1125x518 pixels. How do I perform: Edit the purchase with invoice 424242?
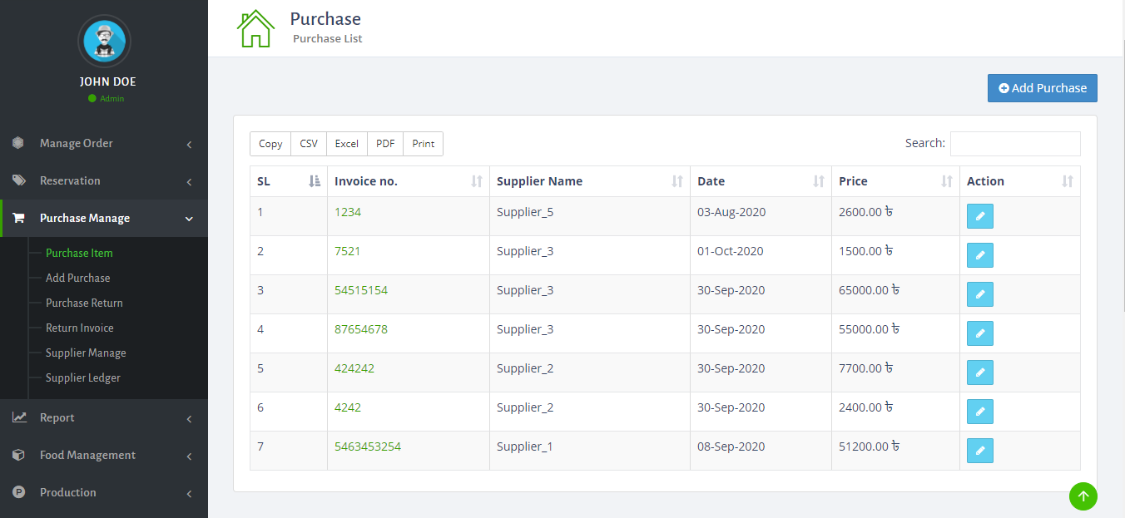[979, 372]
